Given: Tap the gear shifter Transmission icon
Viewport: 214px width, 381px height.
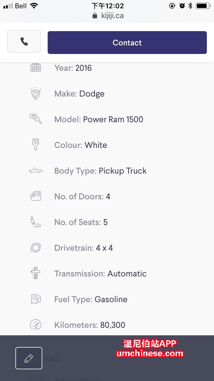Looking at the screenshot, I should pos(36,273).
